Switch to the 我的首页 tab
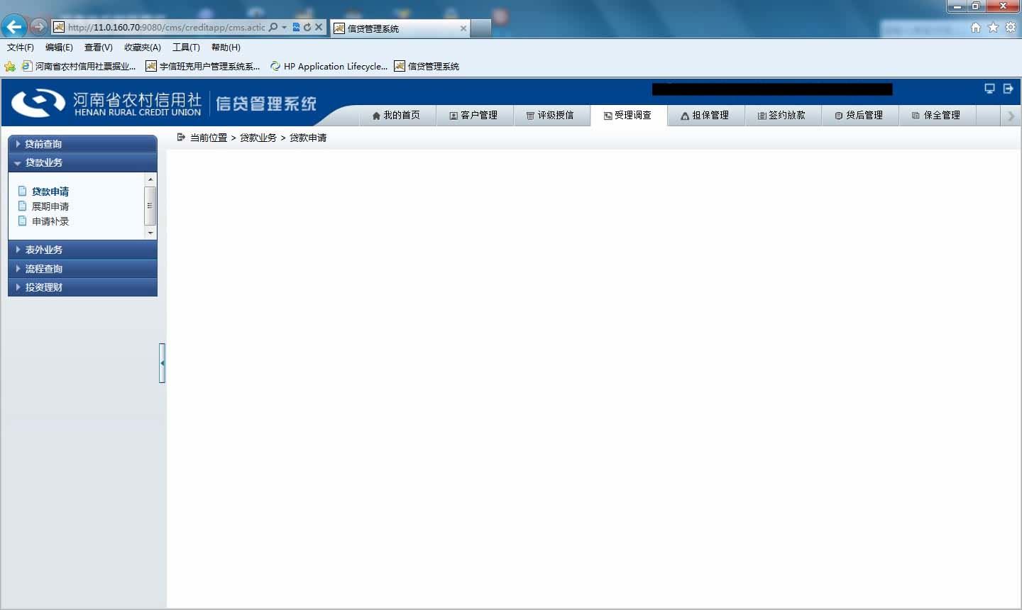 pos(396,115)
